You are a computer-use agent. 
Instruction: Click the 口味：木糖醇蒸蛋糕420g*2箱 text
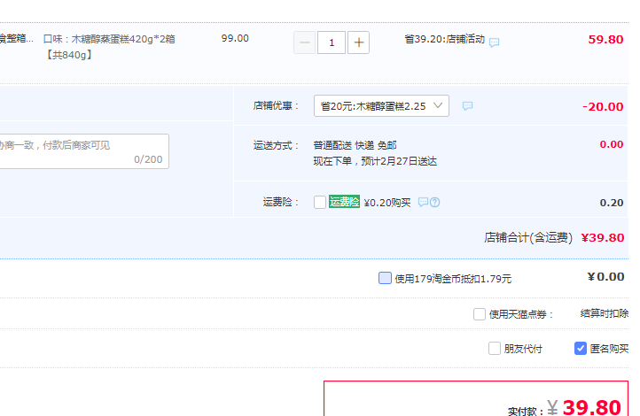pos(109,39)
